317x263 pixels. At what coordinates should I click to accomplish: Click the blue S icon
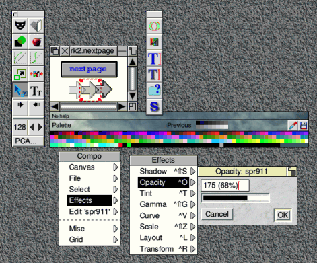[154, 106]
